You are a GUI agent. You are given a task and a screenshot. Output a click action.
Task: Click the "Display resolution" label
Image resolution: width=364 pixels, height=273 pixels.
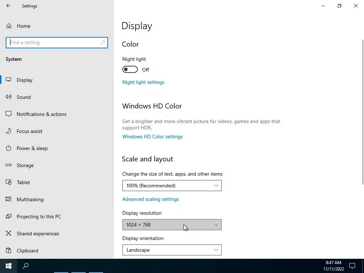coord(142,213)
